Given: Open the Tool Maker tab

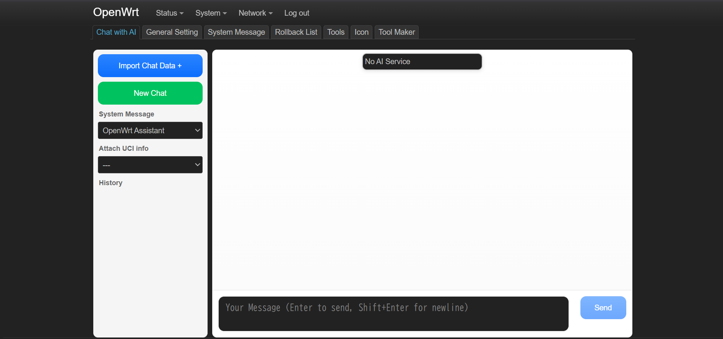Looking at the screenshot, I should coord(396,32).
